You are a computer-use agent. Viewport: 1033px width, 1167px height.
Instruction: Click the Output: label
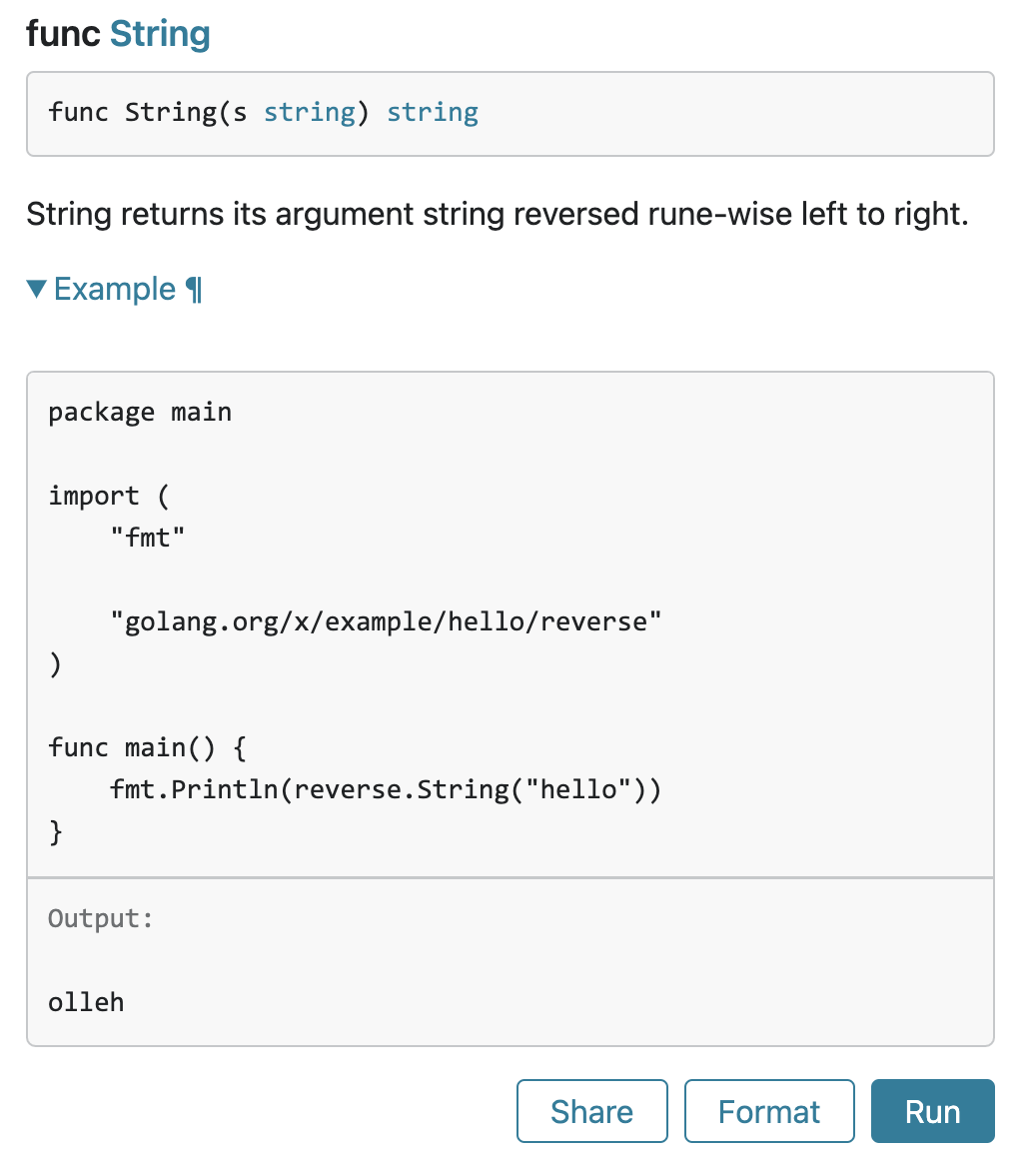click(101, 918)
